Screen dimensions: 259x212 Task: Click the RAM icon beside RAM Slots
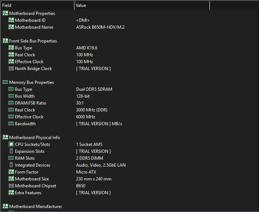[11, 158]
